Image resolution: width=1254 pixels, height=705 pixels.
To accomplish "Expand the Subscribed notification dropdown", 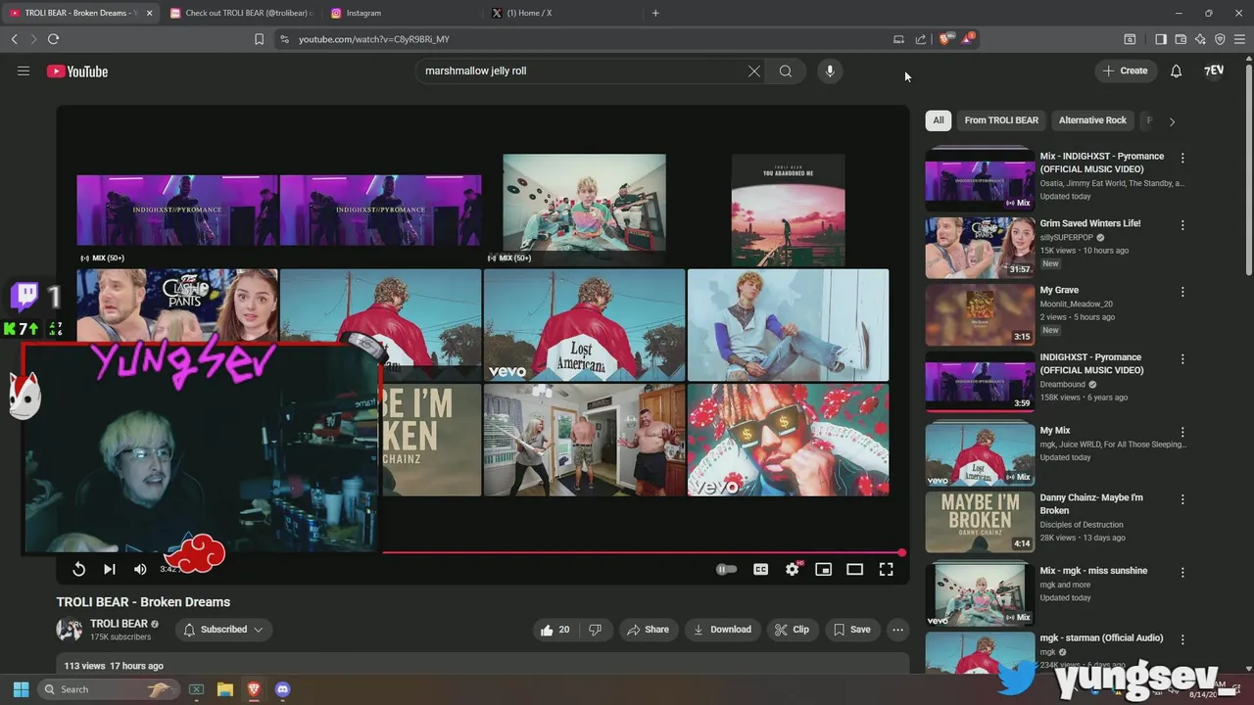I will (x=223, y=630).
